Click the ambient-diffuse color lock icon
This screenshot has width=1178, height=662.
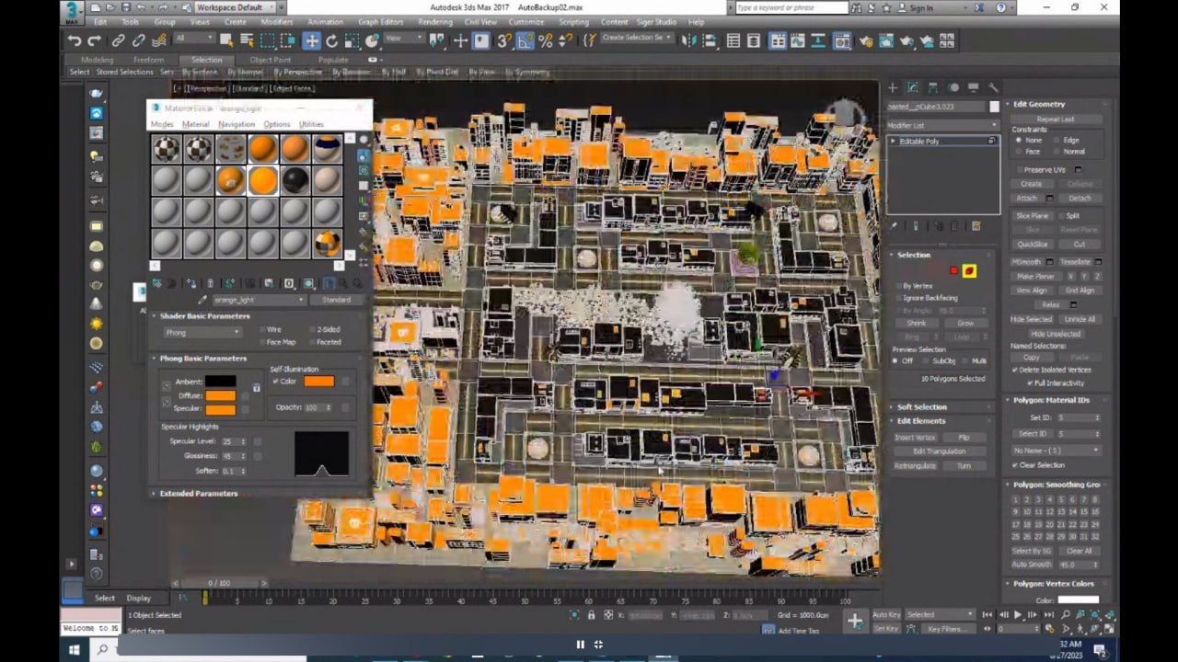pos(256,388)
